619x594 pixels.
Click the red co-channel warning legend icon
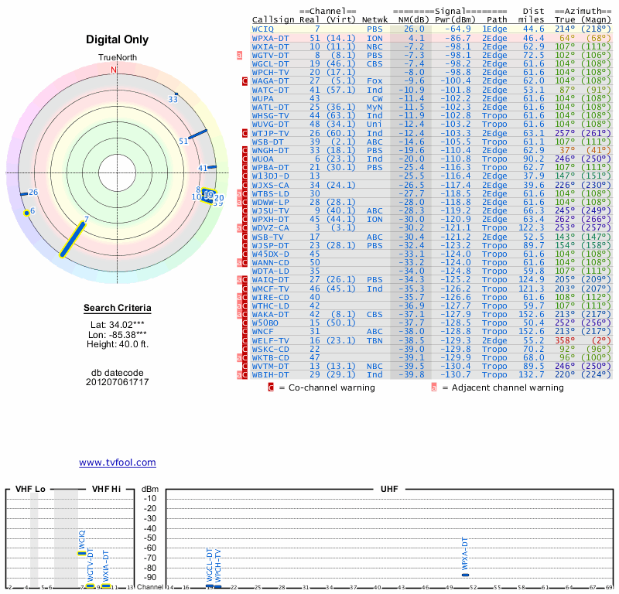pyautogui.click(x=271, y=386)
